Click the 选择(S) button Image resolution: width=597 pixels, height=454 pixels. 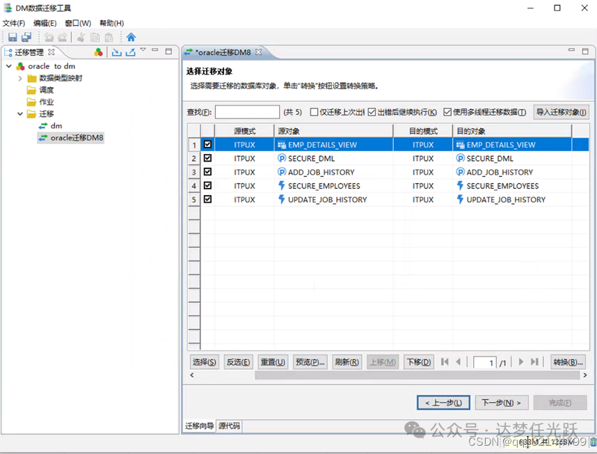204,362
